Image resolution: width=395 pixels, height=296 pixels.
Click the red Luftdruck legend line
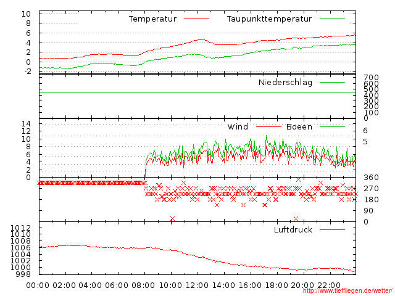tap(332, 229)
